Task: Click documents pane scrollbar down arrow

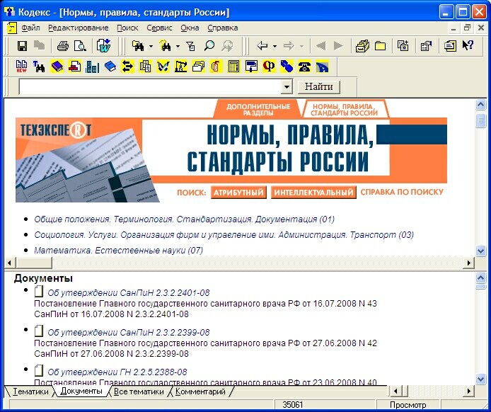Action: tap(480, 379)
